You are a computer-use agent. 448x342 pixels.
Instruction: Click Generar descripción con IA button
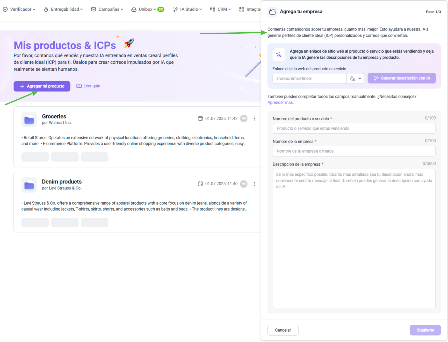[x=402, y=78]
